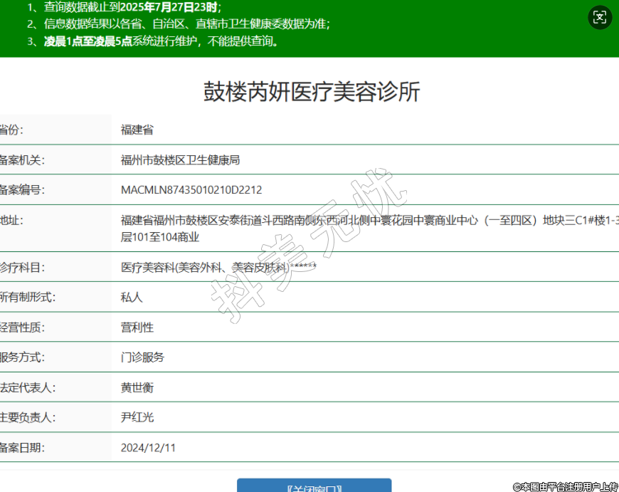Click the 关闭窗口 button
This screenshot has height=492, width=619.
pos(314,486)
